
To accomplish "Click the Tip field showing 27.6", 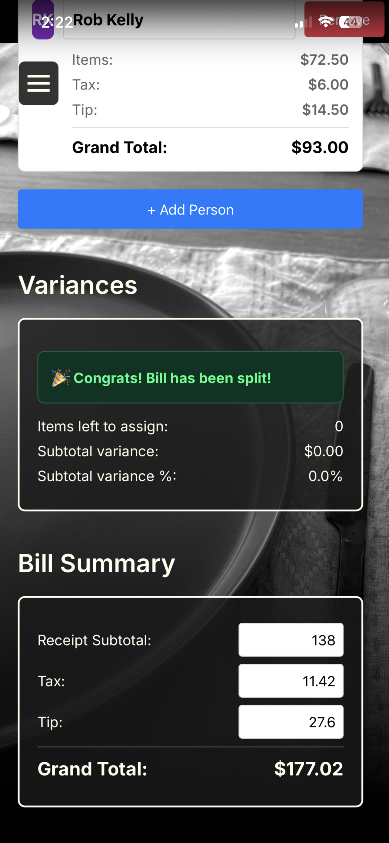I will coord(291,722).
